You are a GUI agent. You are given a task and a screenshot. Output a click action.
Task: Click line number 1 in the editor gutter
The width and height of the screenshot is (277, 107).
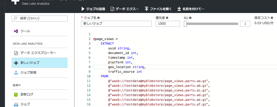click(89, 34)
